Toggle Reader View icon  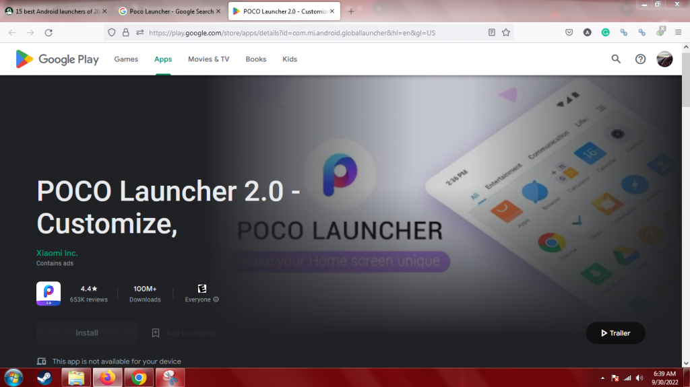pyautogui.click(x=491, y=32)
